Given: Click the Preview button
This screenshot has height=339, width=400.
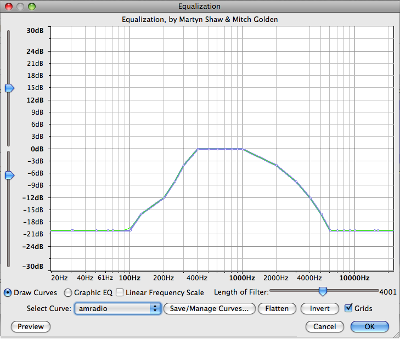Looking at the screenshot, I should (x=31, y=327).
